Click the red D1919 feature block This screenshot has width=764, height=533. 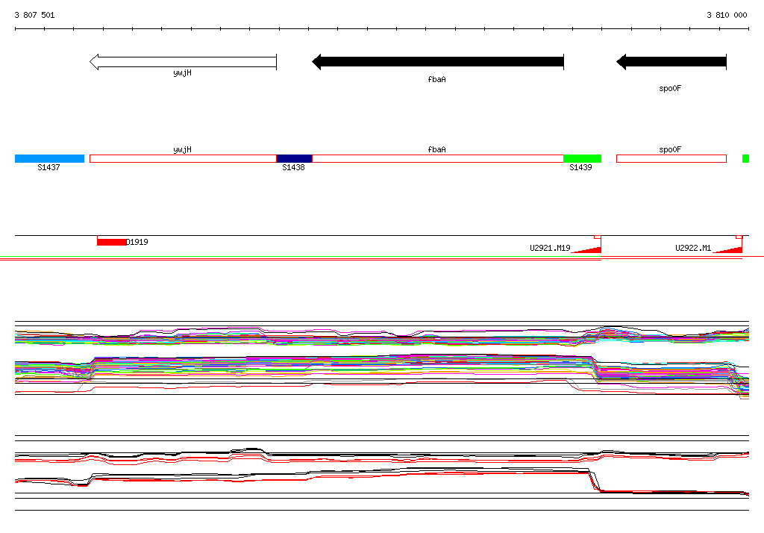(x=112, y=242)
